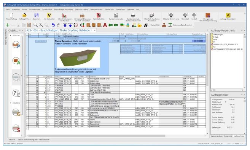Sort entries with the A-Z icon
The height and width of the screenshot is (150, 250).
tap(76, 25)
